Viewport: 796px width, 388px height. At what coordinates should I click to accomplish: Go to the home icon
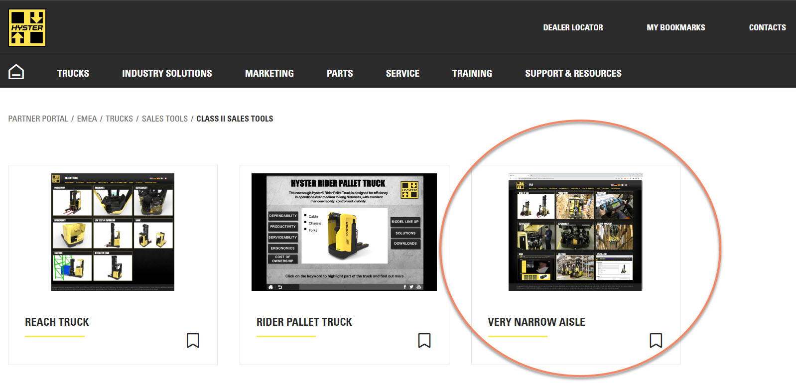[16, 72]
